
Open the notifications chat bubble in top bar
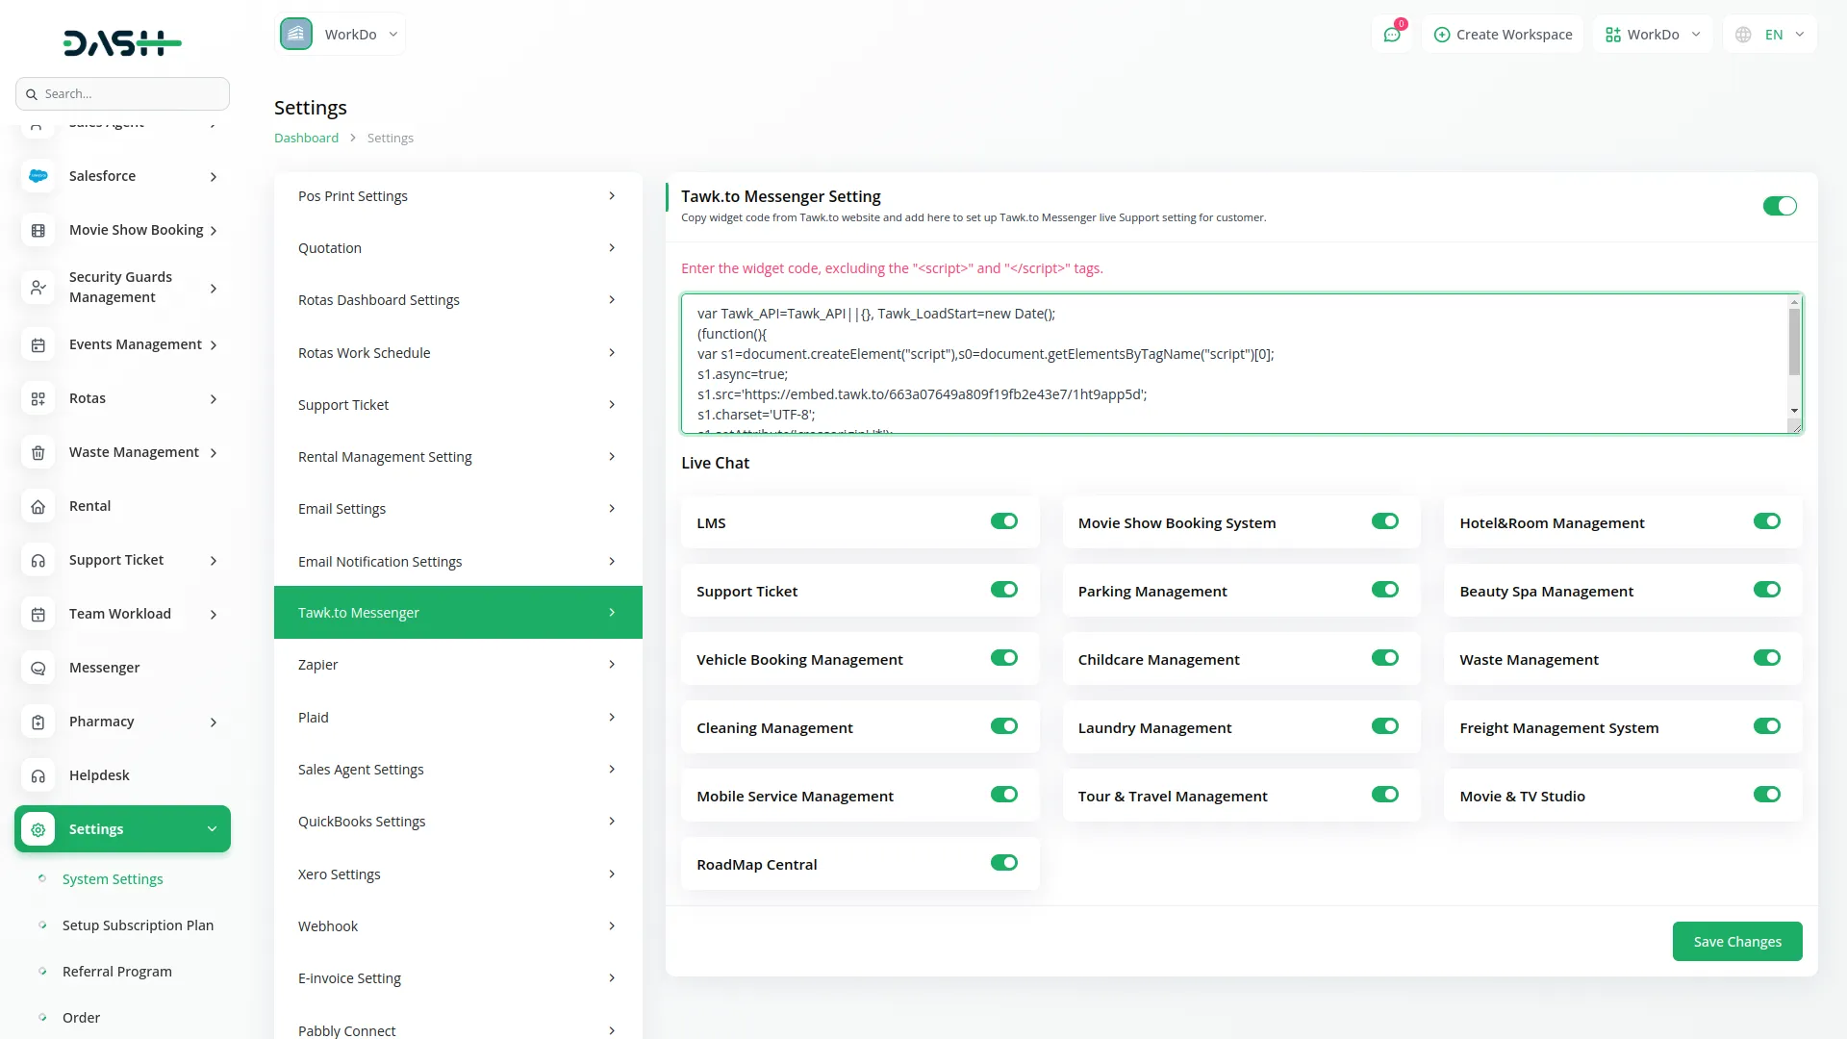pos(1392,34)
